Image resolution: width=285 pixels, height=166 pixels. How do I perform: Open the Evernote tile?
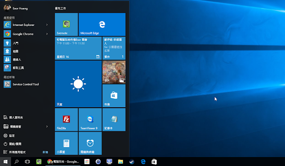click(x=66, y=24)
